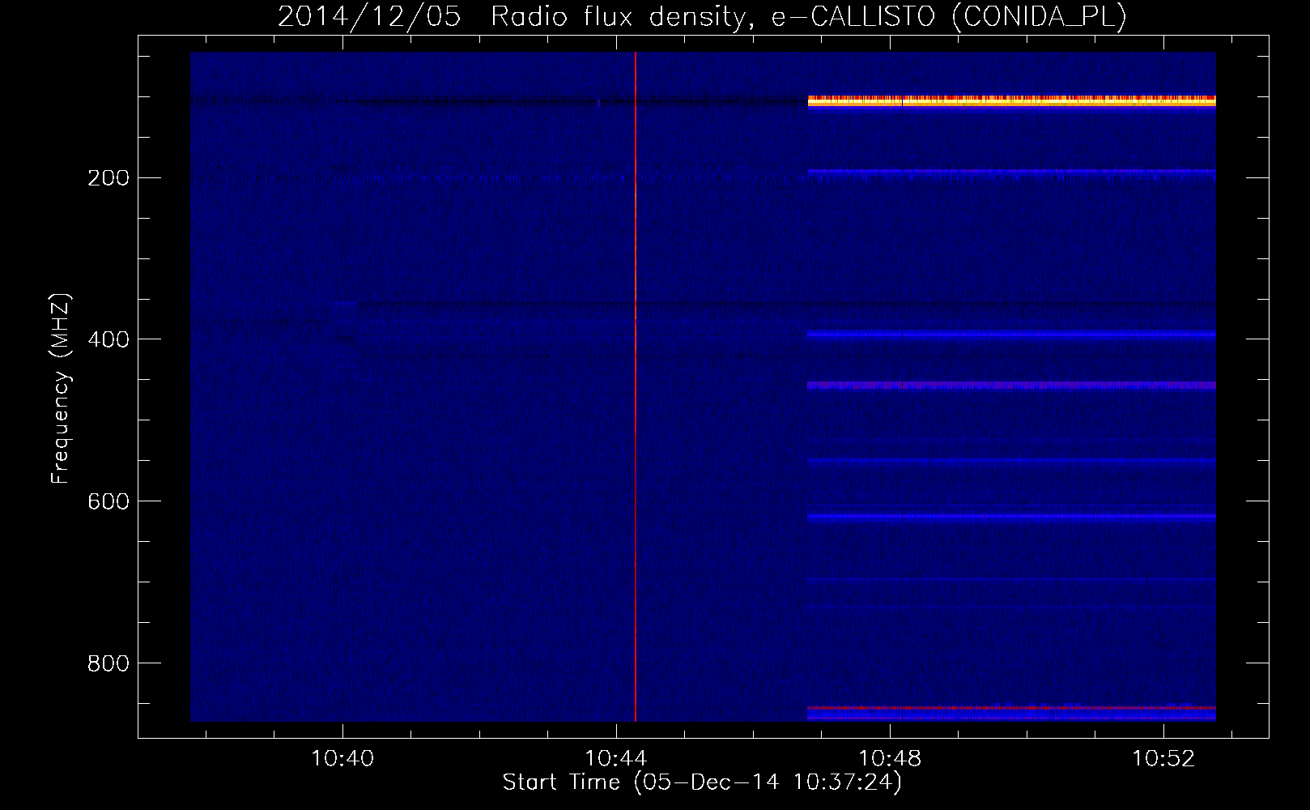Click the 10:52 time tick label

pos(1163,759)
